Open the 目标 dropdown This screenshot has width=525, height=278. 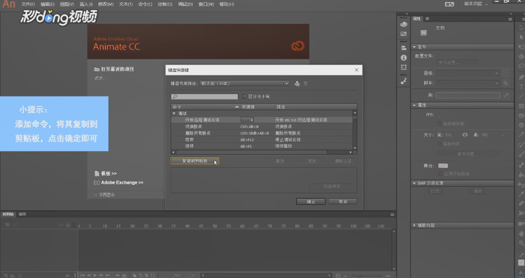point(468,73)
